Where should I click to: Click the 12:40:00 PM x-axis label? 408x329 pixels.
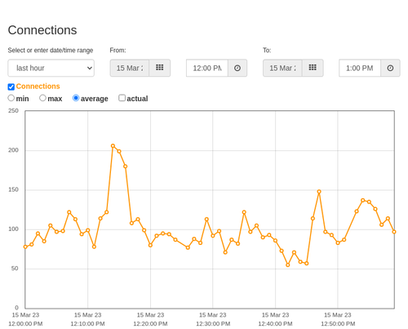pos(275,324)
